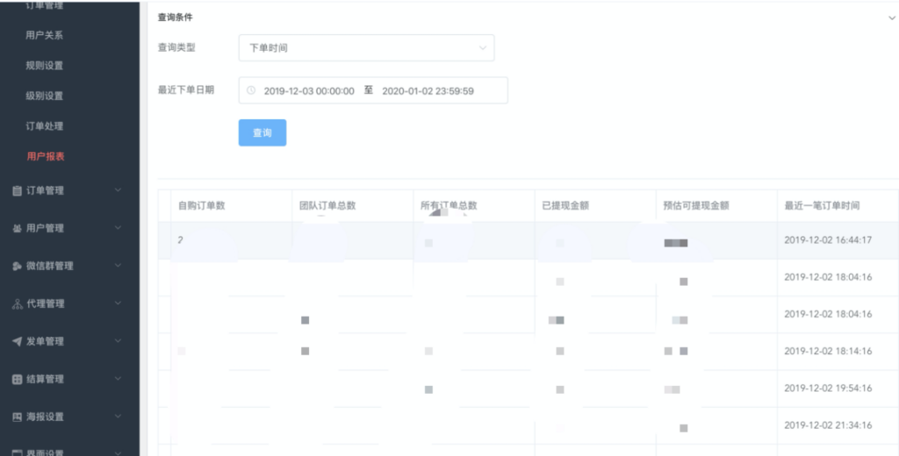The image size is (899, 456).
Task: Expand the 订单管理 sidebar menu chevron
Action: (x=119, y=190)
